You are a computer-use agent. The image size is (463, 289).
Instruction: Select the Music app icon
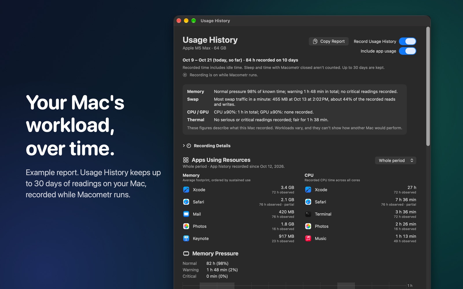[x=308, y=238]
